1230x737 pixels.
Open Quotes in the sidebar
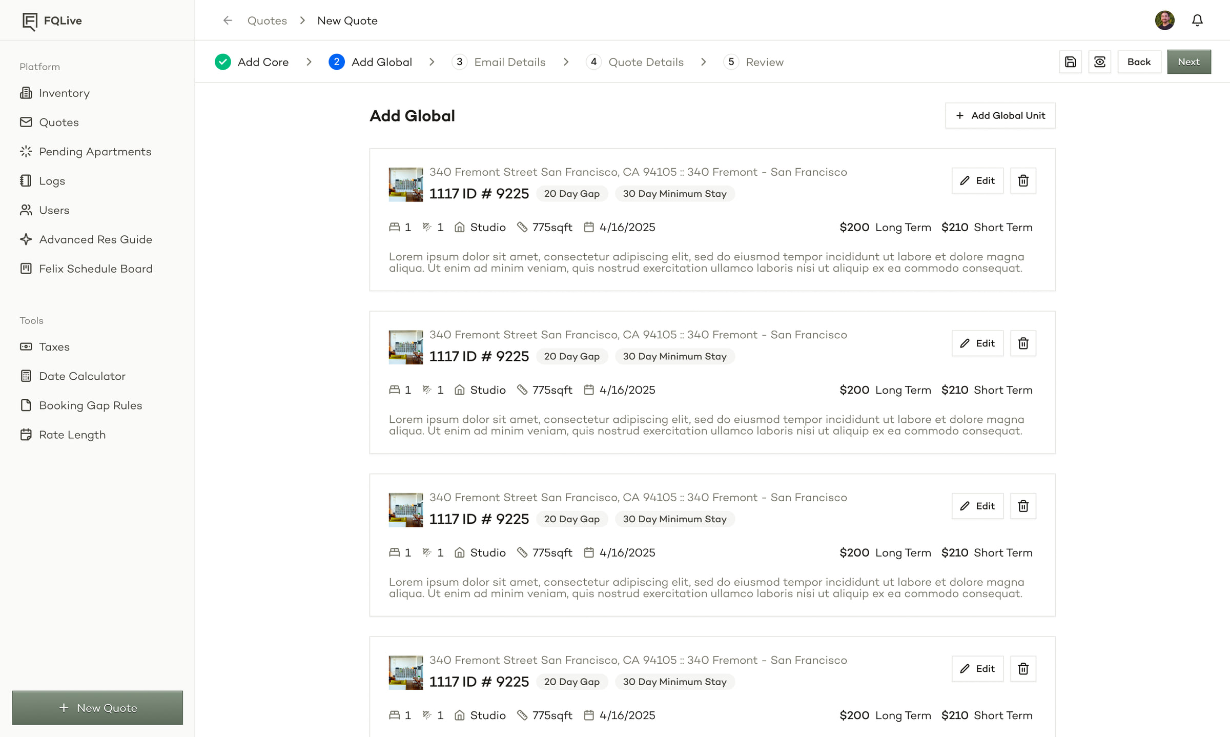coord(49,122)
